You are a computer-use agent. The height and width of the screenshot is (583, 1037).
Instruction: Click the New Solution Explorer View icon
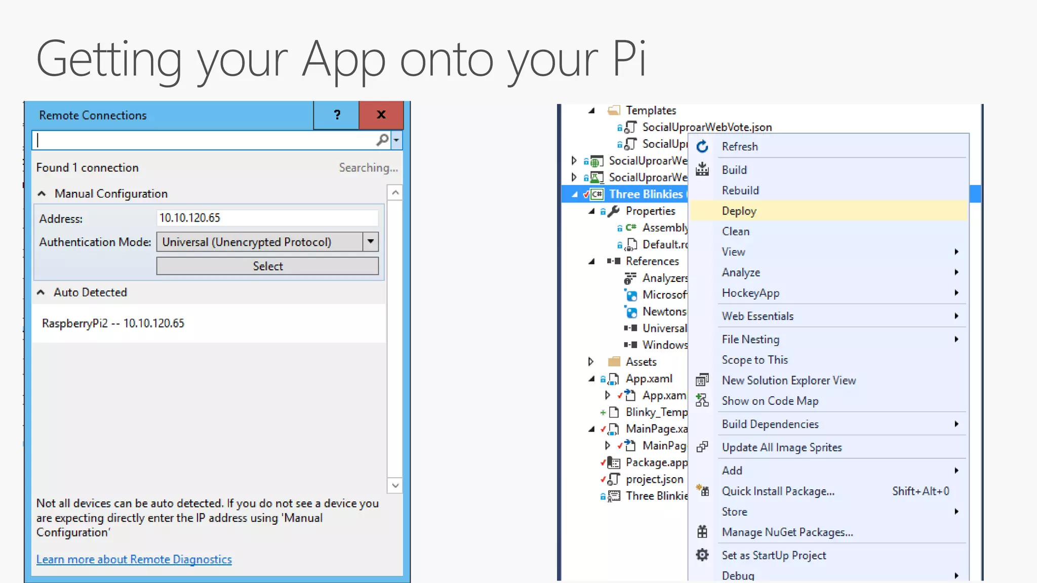coord(702,380)
